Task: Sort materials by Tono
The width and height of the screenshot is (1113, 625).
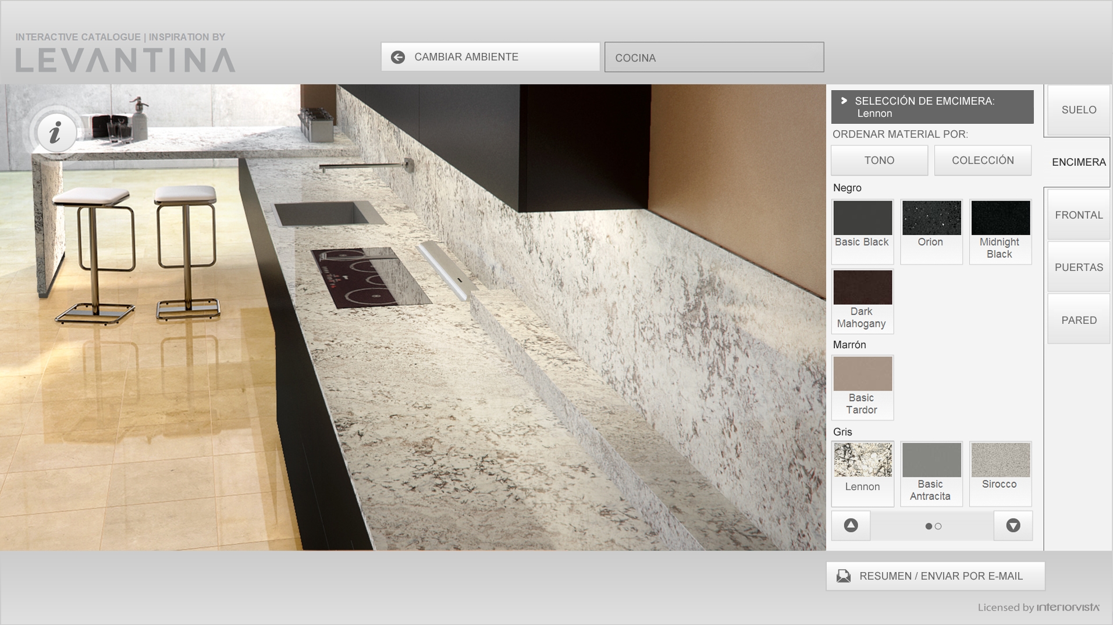Action: tap(879, 160)
